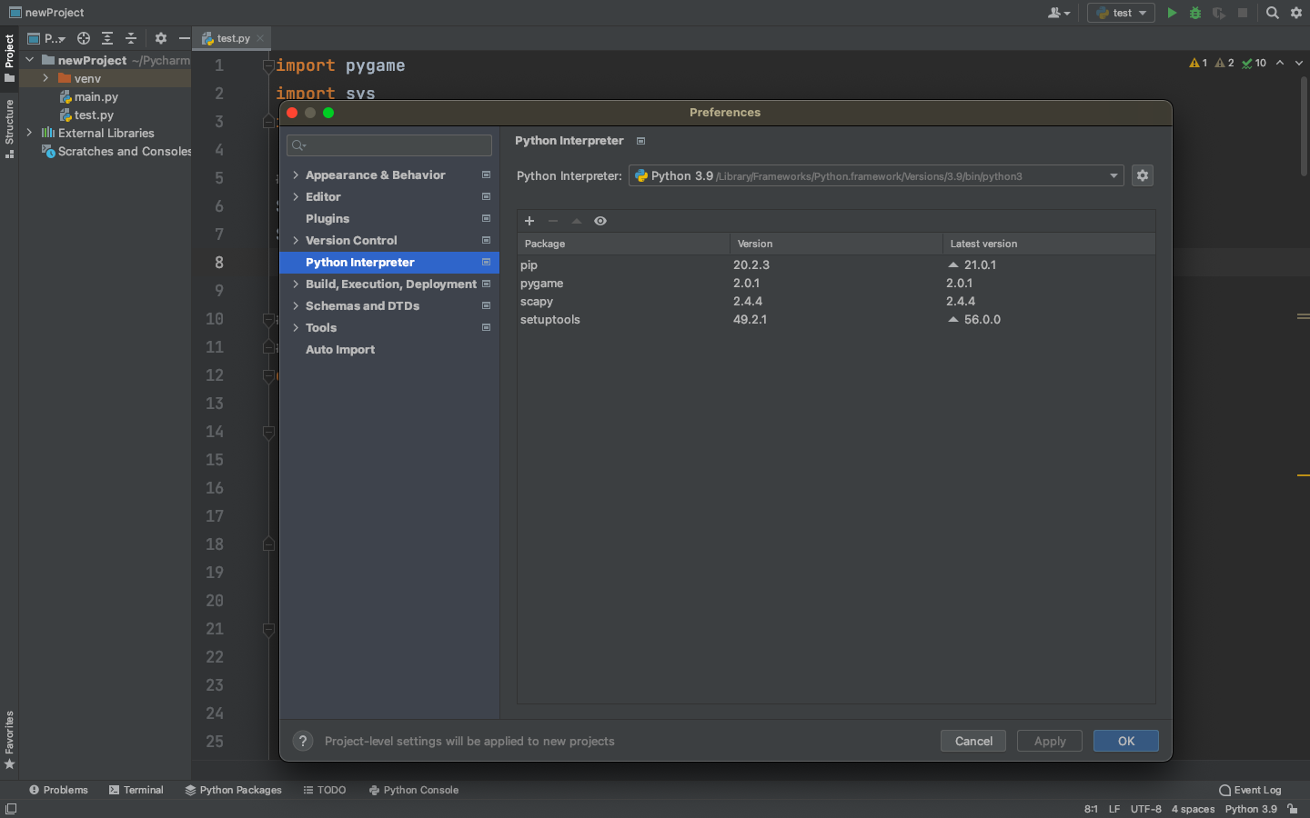Open the TODO tool window
The image size is (1310, 818).
tap(325, 790)
